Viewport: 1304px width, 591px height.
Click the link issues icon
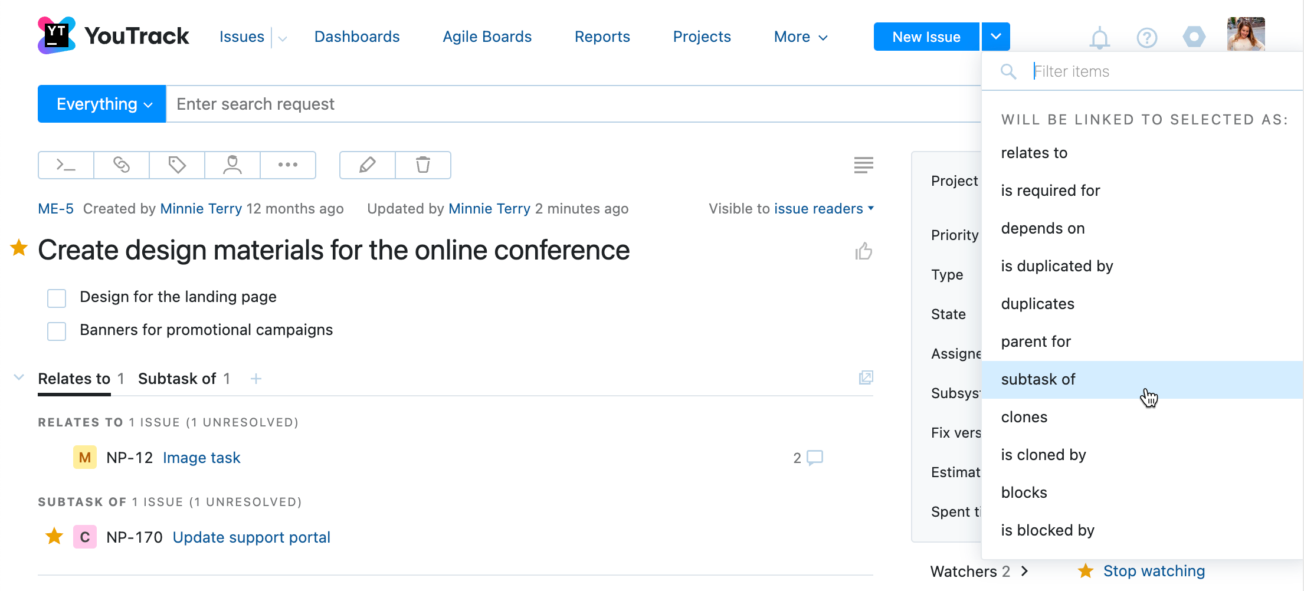pyautogui.click(x=121, y=165)
